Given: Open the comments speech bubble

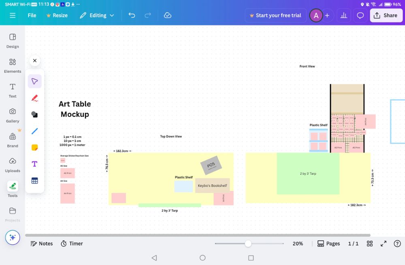Looking at the screenshot, I should point(360,15).
